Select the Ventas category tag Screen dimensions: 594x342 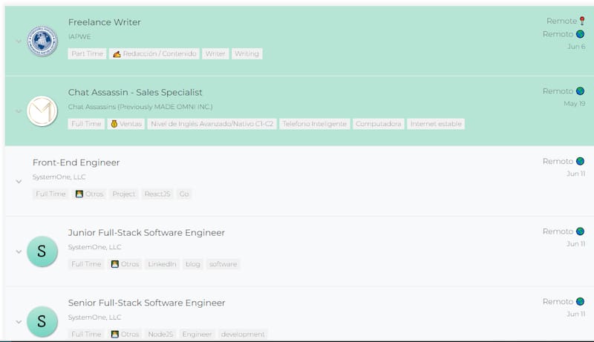(x=125, y=124)
